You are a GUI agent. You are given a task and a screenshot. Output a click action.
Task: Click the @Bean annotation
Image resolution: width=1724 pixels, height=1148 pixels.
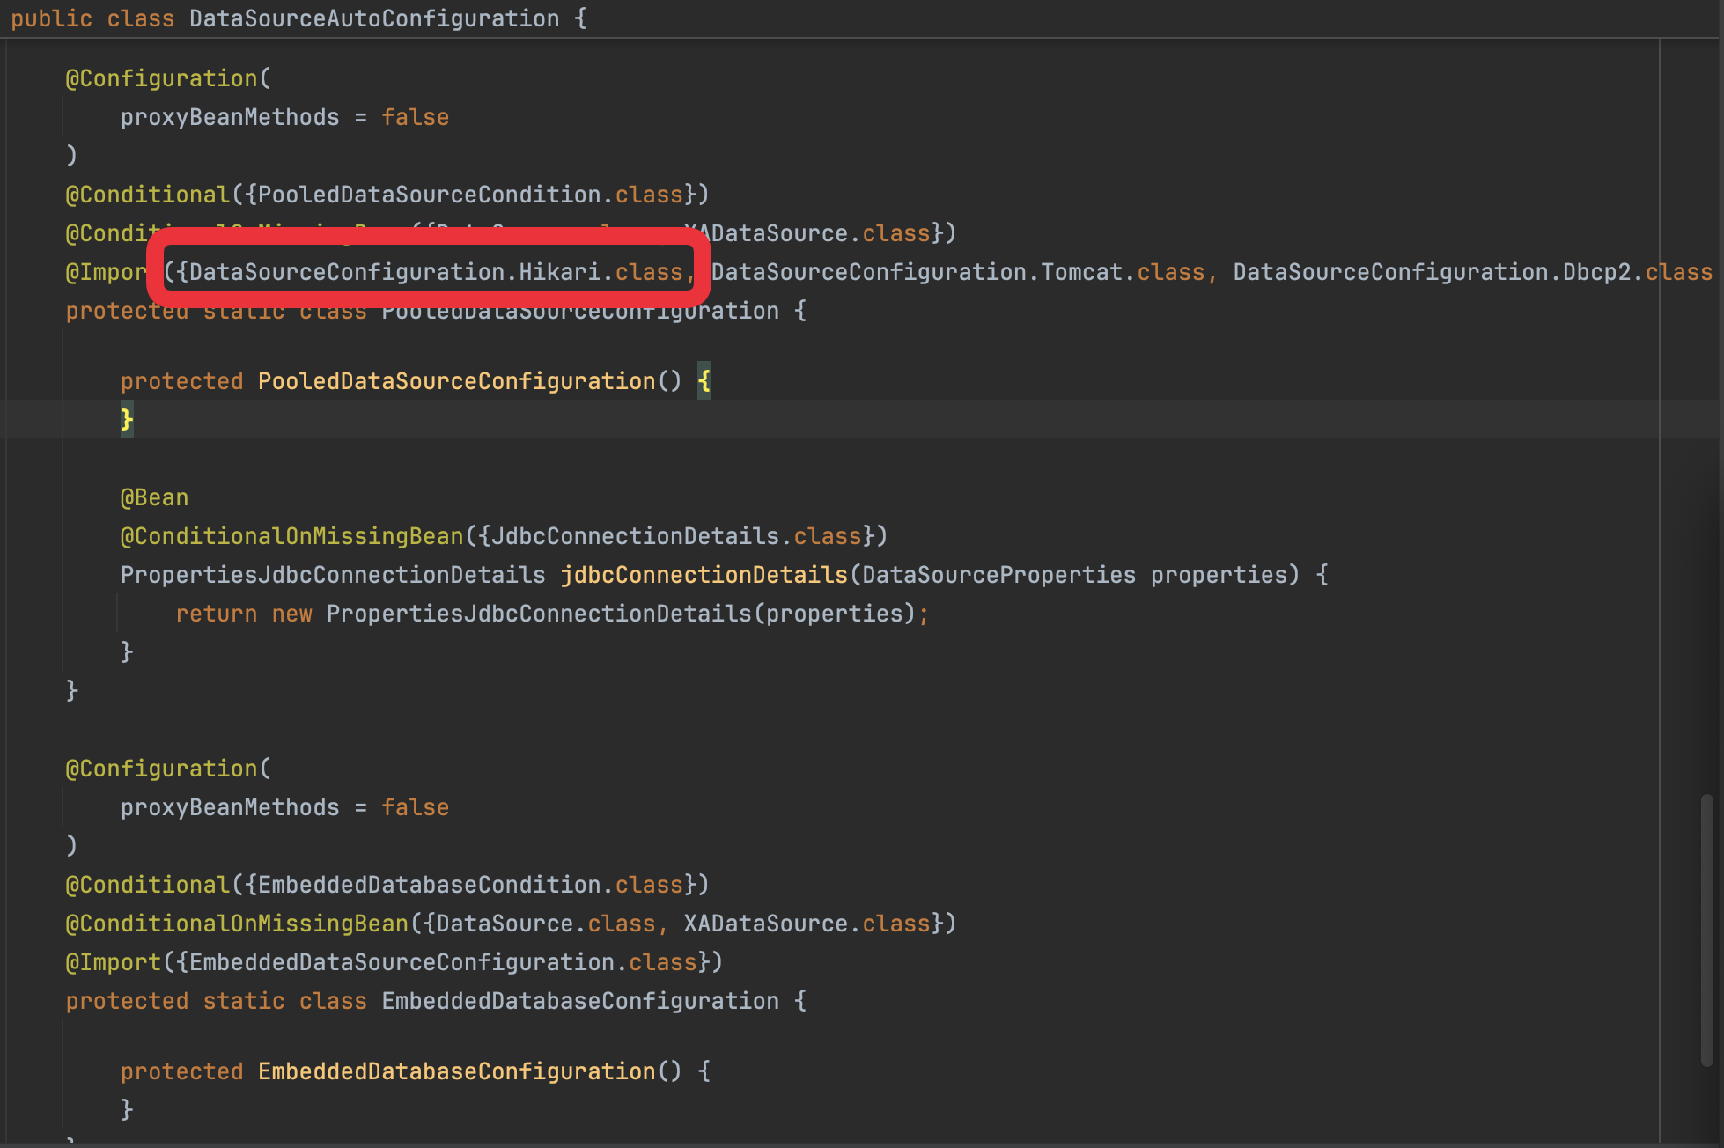(154, 497)
